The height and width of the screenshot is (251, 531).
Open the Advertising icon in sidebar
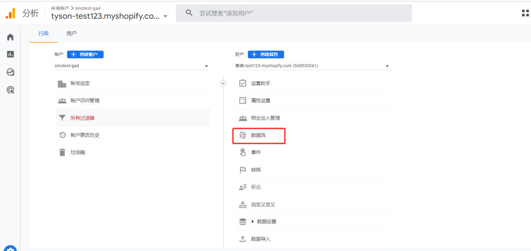[x=10, y=90]
